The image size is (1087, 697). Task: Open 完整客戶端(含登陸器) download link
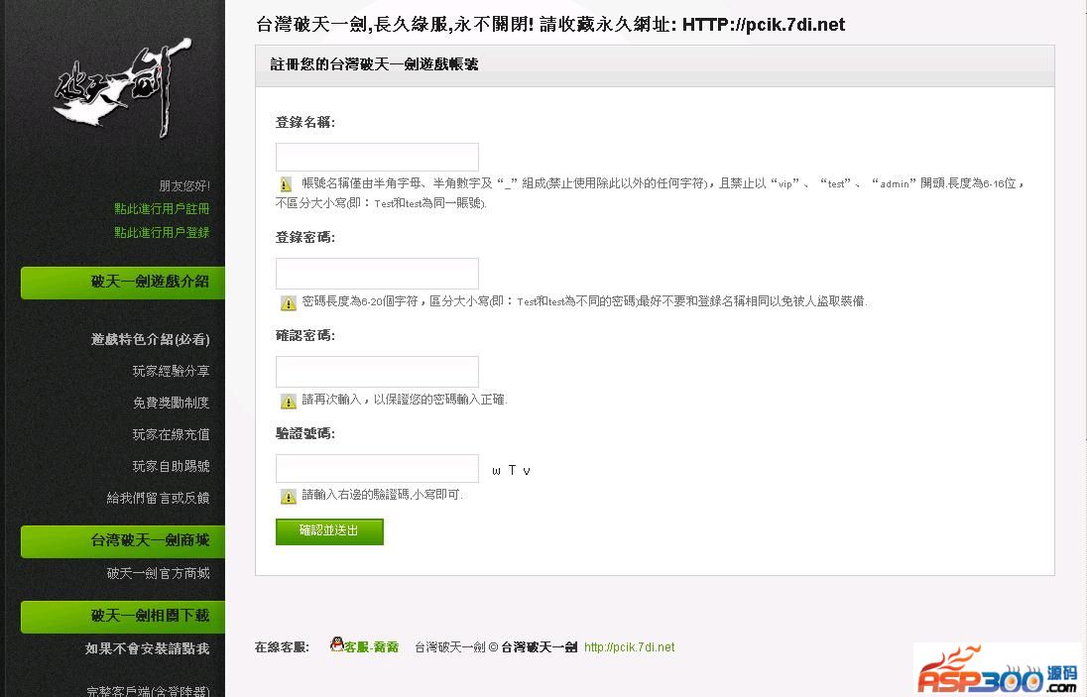tap(148, 690)
